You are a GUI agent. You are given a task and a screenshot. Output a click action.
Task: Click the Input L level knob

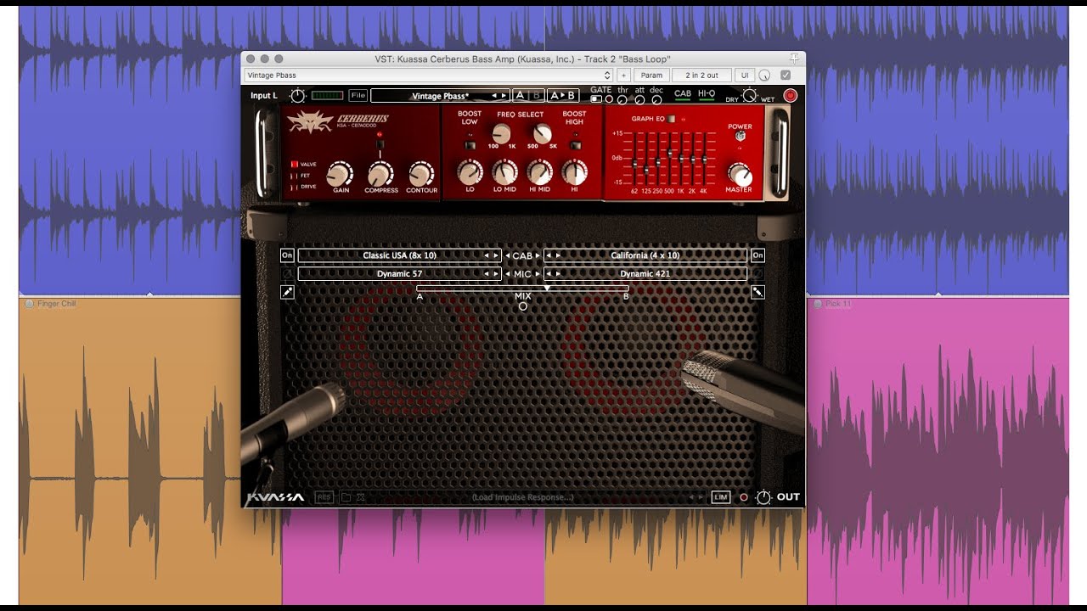297,96
